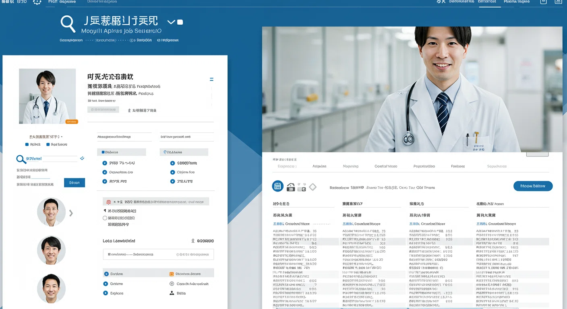Tick the first blue checkbox under the profile photo
Viewport: 567px width, 309px height.
coord(27,144)
